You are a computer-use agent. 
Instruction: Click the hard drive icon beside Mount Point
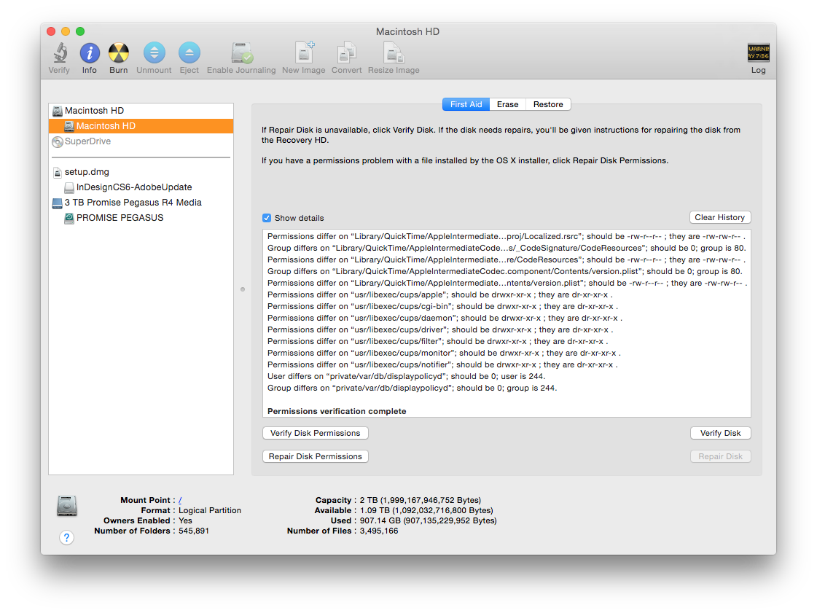point(67,506)
